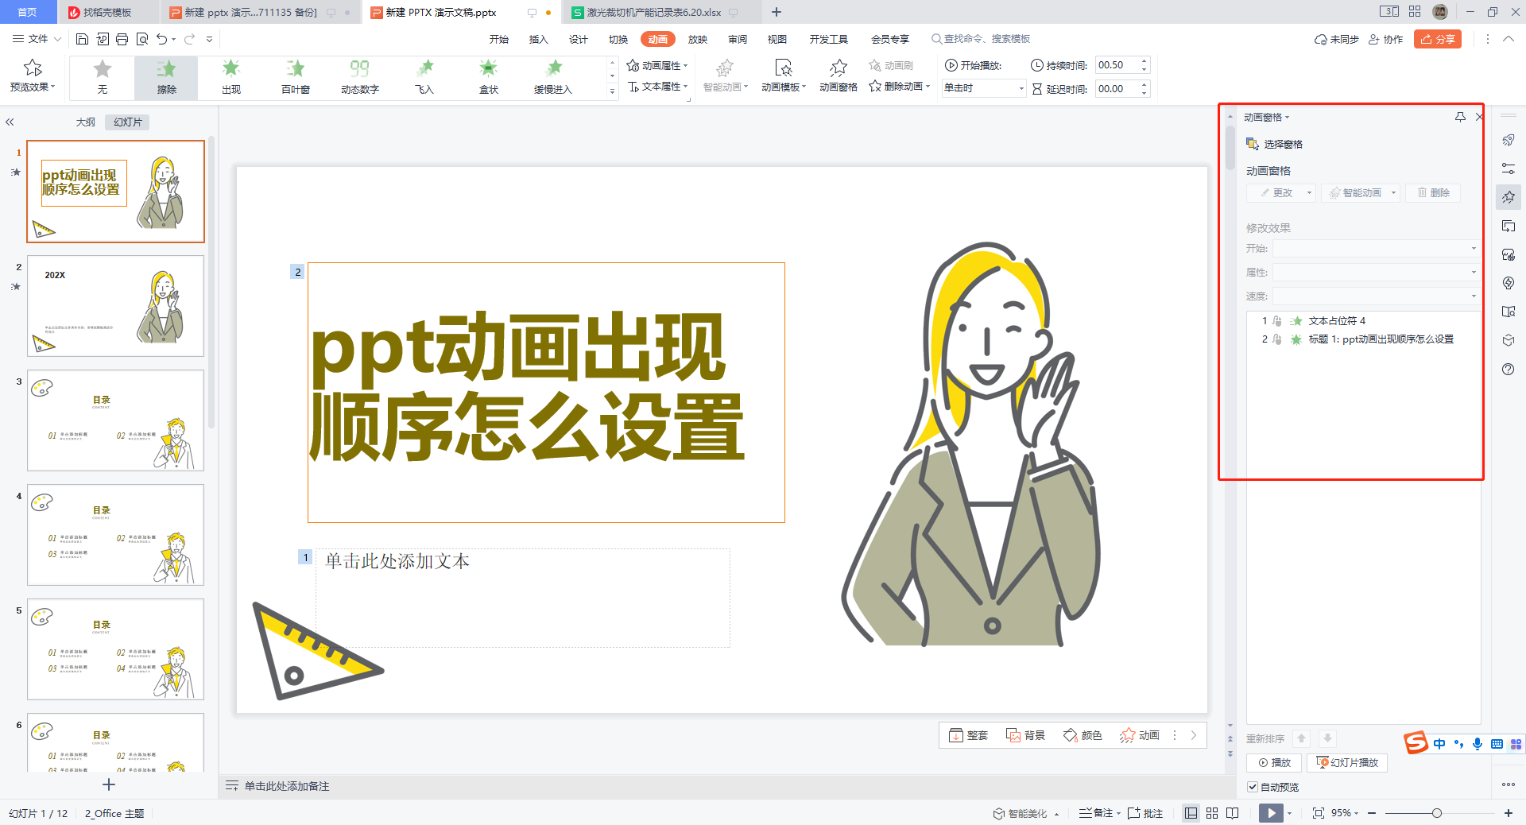Click the 查找命令 search box
The width and height of the screenshot is (1526, 825).
click(x=982, y=39)
